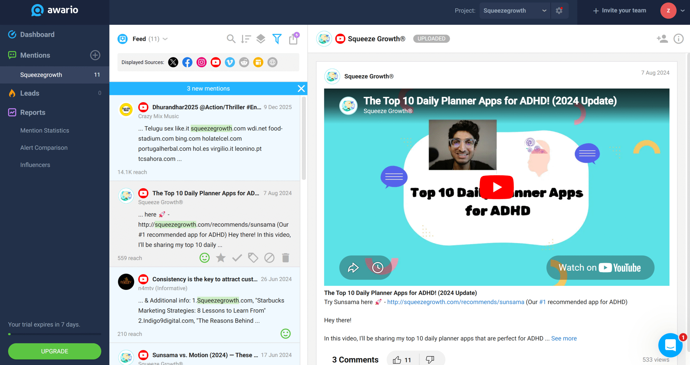Star the Daily Planner Apps mention
Screen dimensions: 690x365
coord(221,258)
